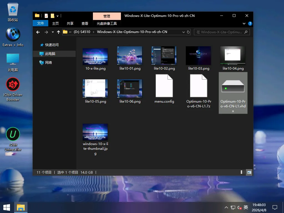Click the search magnifier icon
Screen dimensions: 284x213
click(246, 32)
